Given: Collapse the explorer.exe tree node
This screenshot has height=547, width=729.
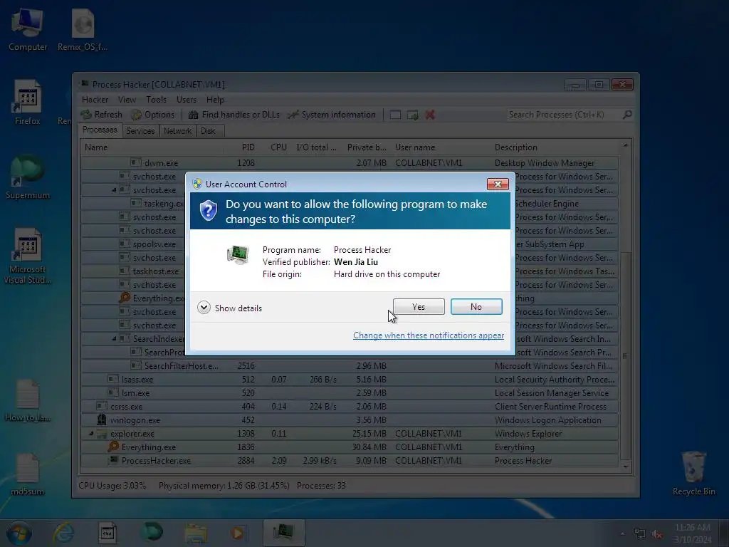Looking at the screenshot, I should tap(91, 434).
